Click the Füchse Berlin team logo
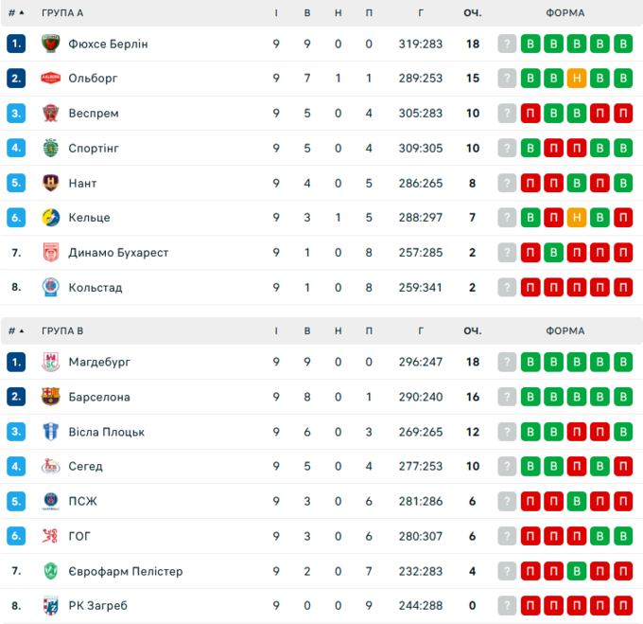The width and height of the screenshot is (643, 624). click(x=51, y=44)
